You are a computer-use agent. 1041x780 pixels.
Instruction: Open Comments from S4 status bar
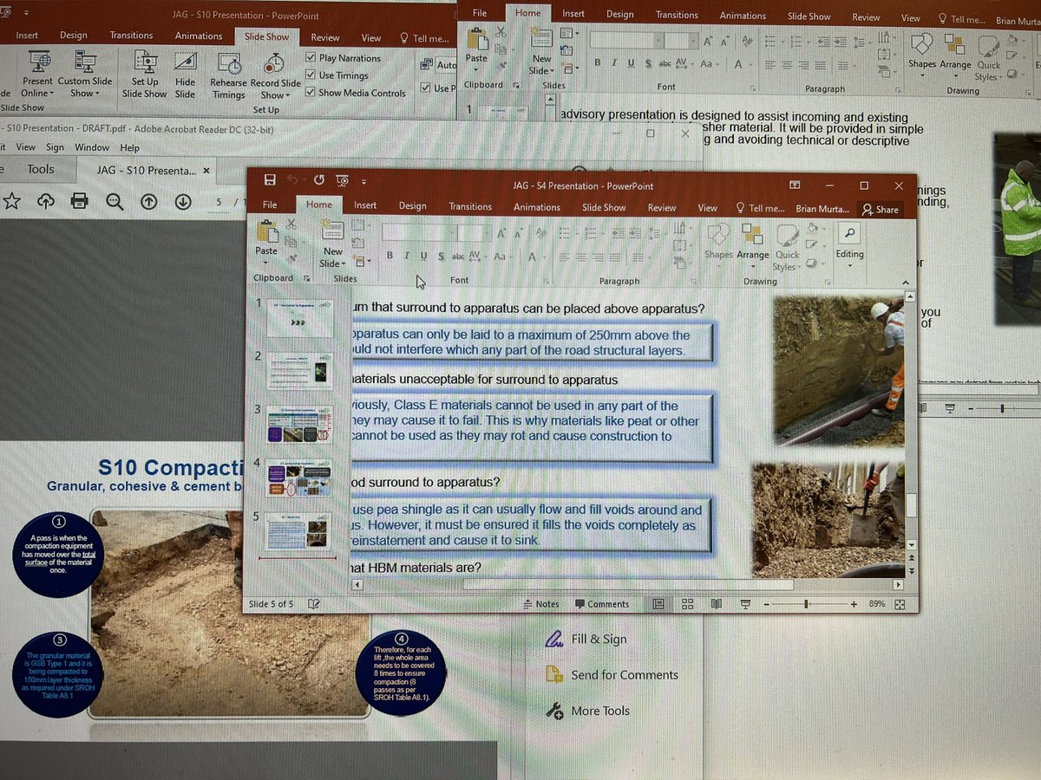(x=602, y=604)
